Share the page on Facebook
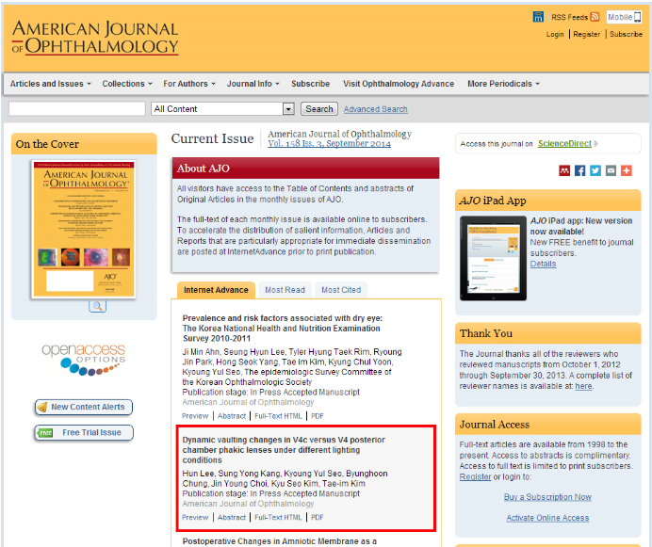This screenshot has height=547, width=652. (579, 170)
